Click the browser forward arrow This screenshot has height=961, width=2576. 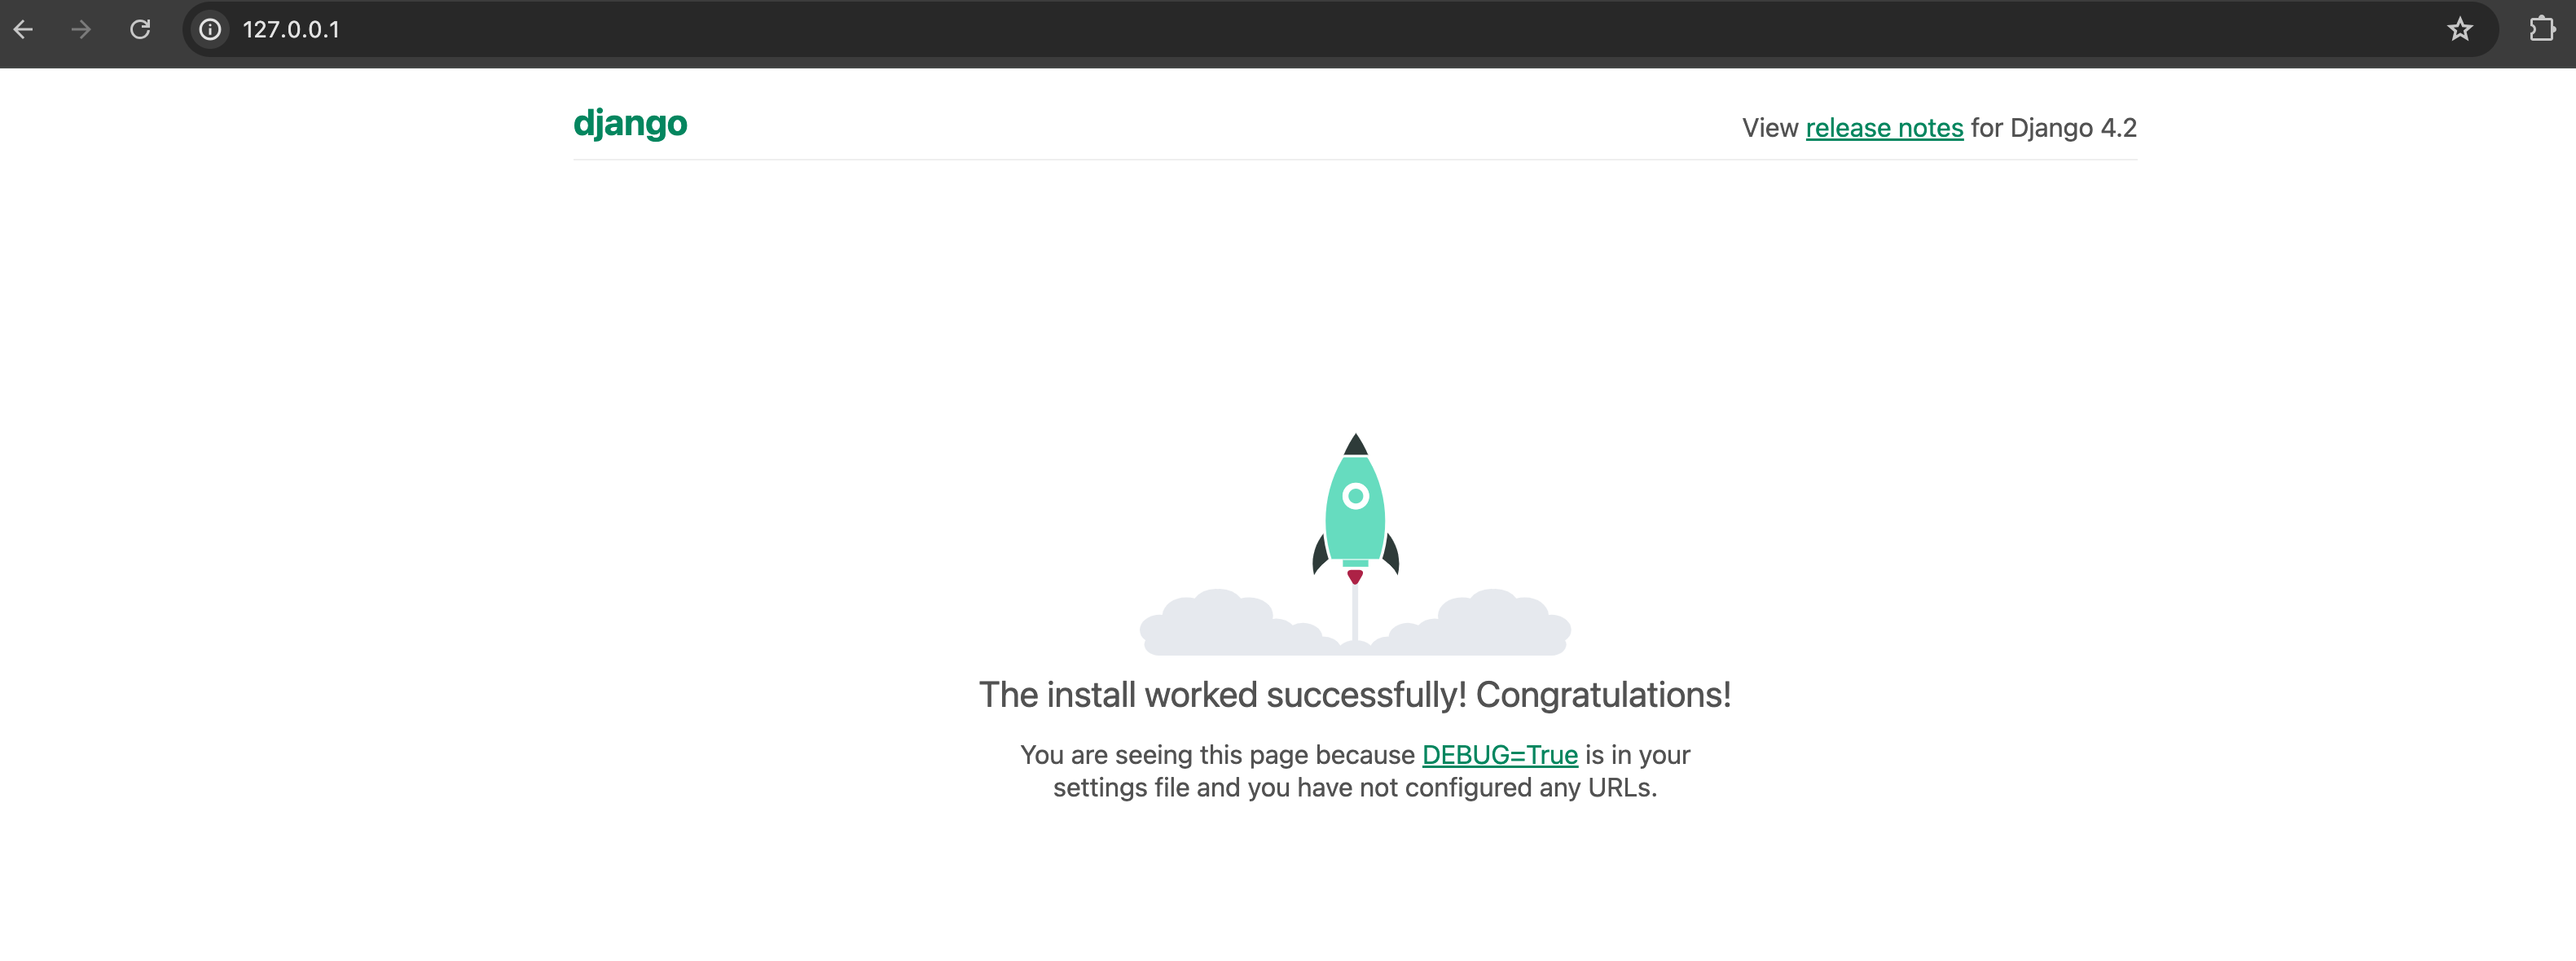coord(81,29)
